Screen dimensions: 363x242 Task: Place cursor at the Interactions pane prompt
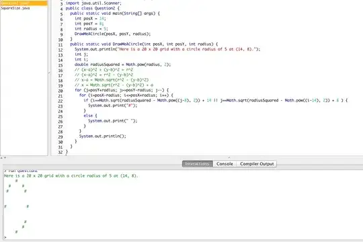[5, 237]
